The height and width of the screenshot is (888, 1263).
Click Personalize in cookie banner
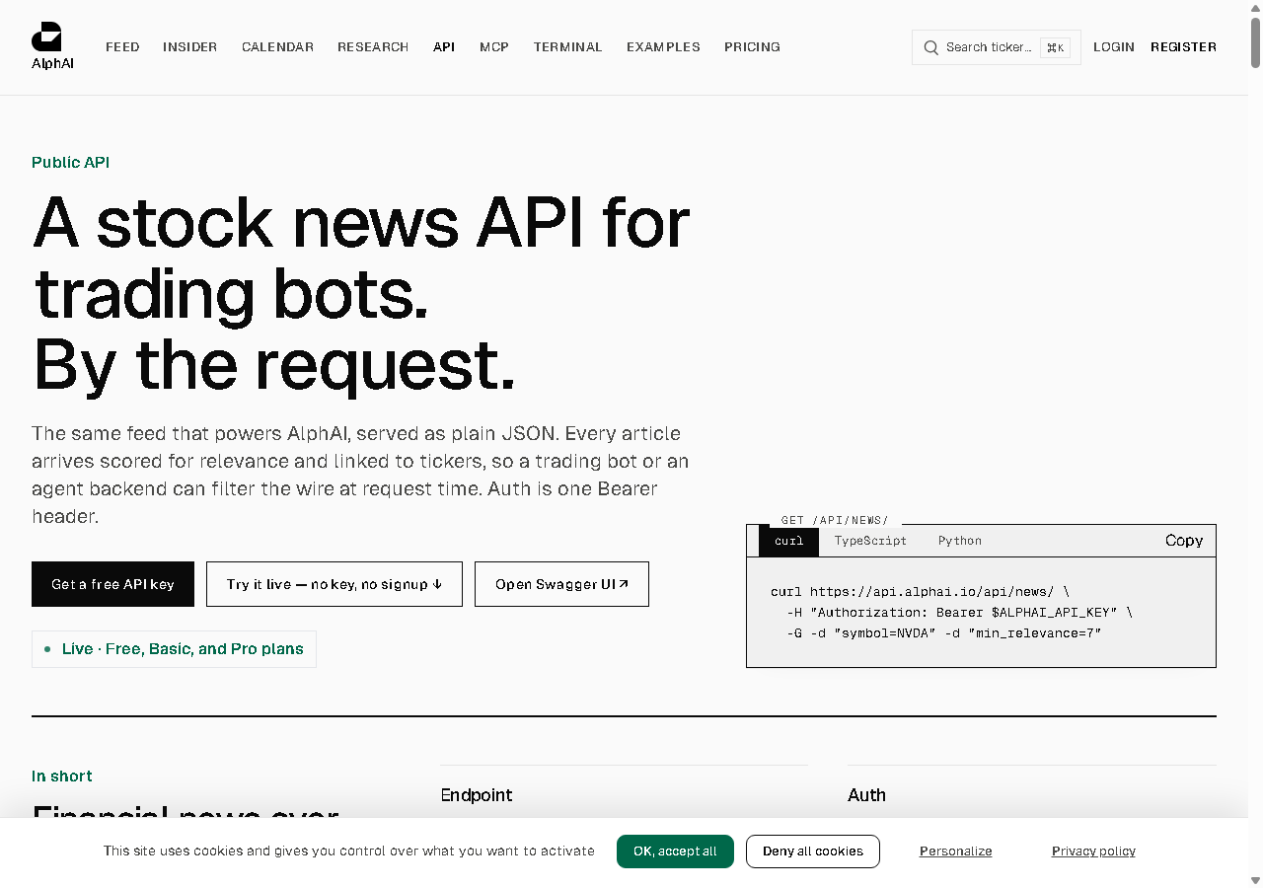[956, 851]
